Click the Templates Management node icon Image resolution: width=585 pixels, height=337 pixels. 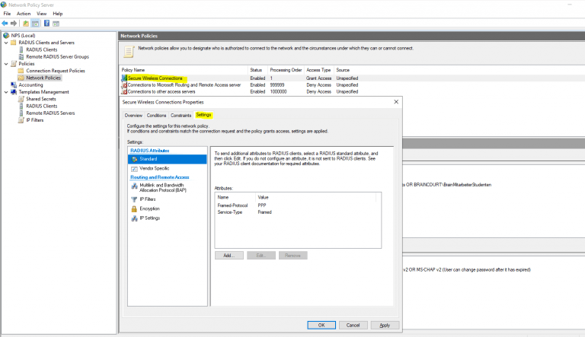(x=14, y=92)
